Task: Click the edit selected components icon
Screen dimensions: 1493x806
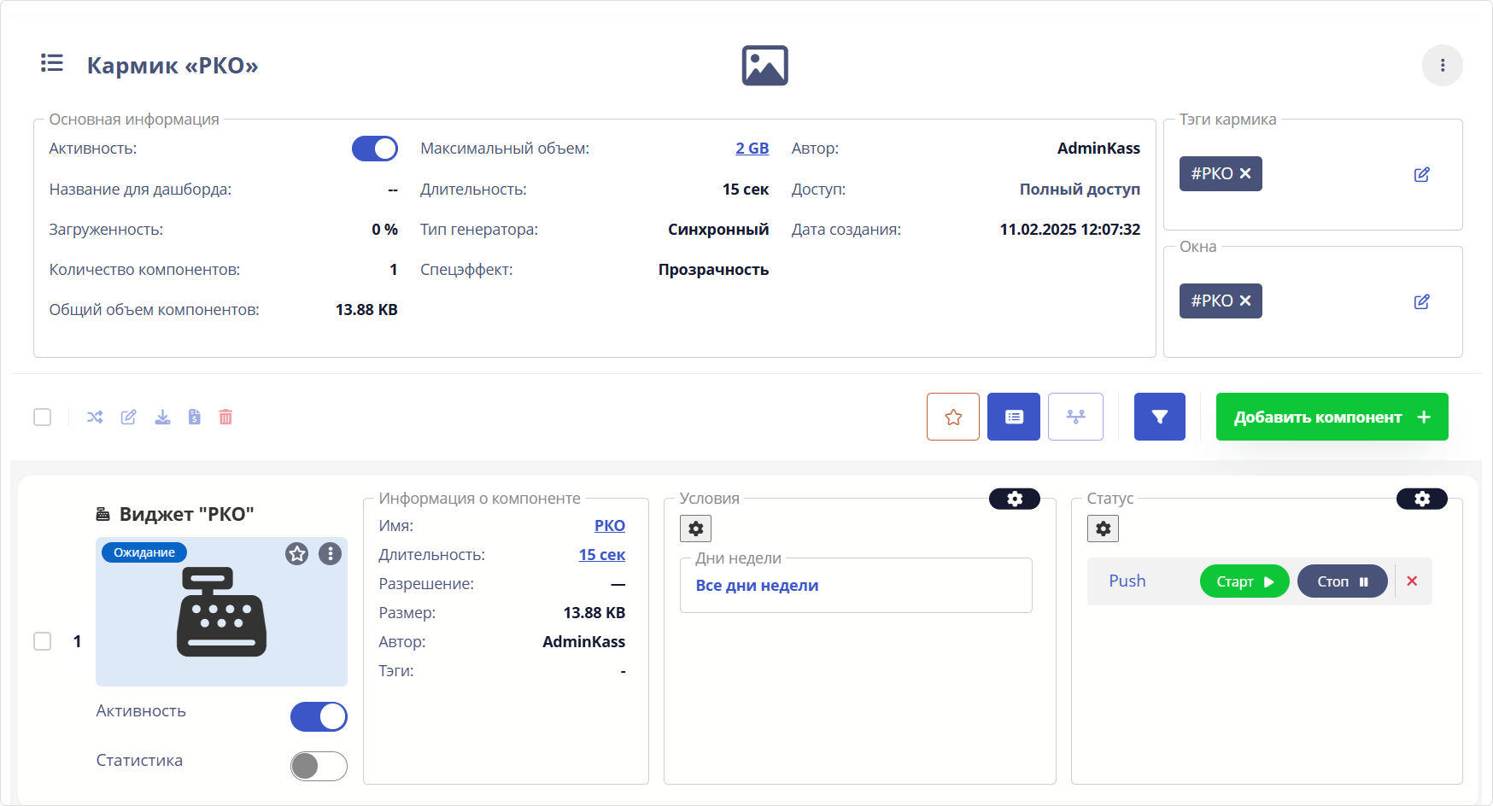Action: pos(128,417)
